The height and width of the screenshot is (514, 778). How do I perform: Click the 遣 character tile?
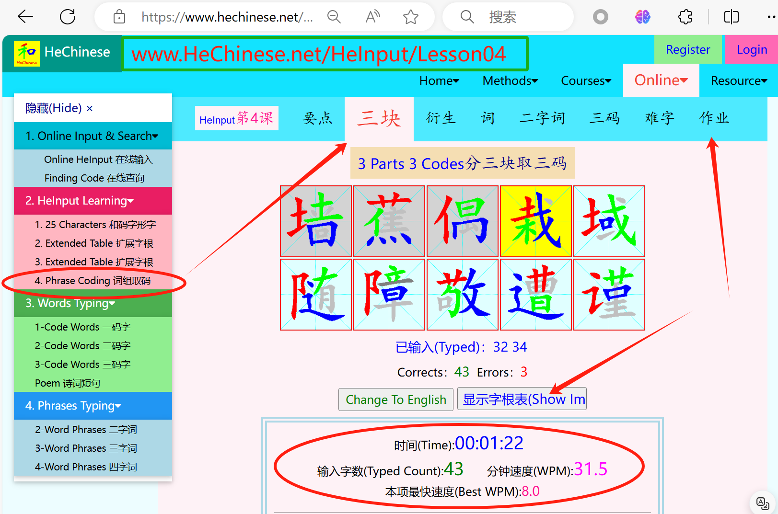tap(536, 295)
